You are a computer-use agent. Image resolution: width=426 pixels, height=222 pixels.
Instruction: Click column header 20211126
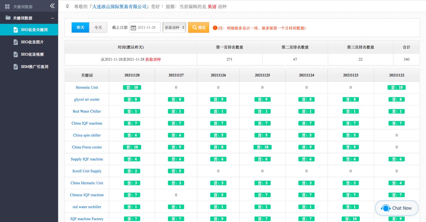[x=218, y=75]
